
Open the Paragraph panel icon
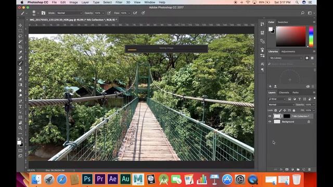point(262,70)
